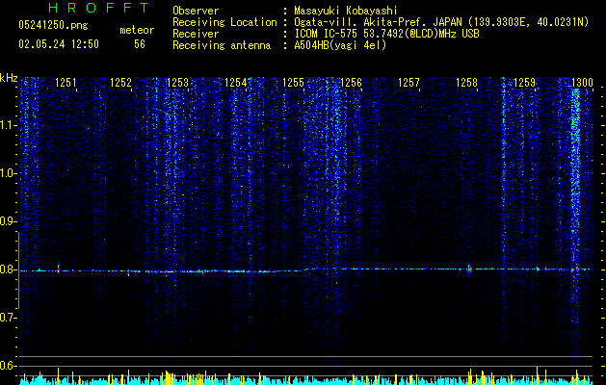Screen dimensions: 606x385
Task: Click the 0.9 kHz axis label
Action: (9, 221)
